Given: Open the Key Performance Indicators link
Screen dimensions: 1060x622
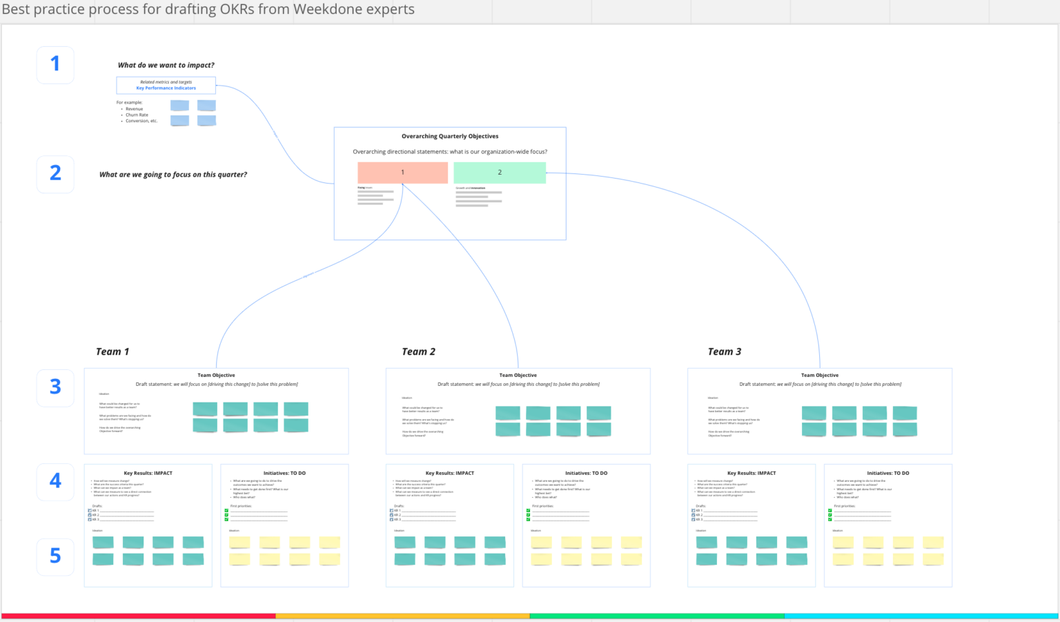Looking at the screenshot, I should click(x=166, y=88).
